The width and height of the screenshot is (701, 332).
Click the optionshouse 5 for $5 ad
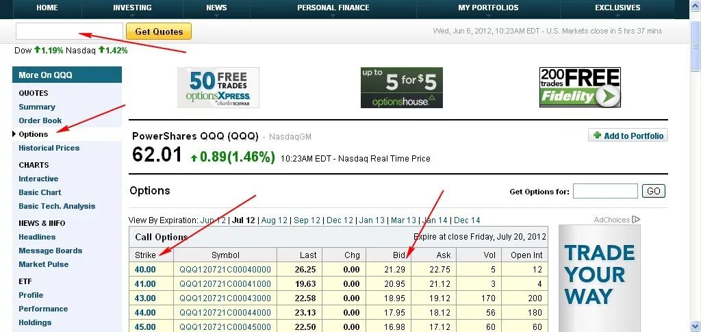(x=401, y=88)
